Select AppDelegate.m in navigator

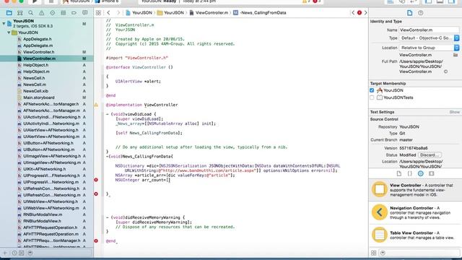[38, 45]
